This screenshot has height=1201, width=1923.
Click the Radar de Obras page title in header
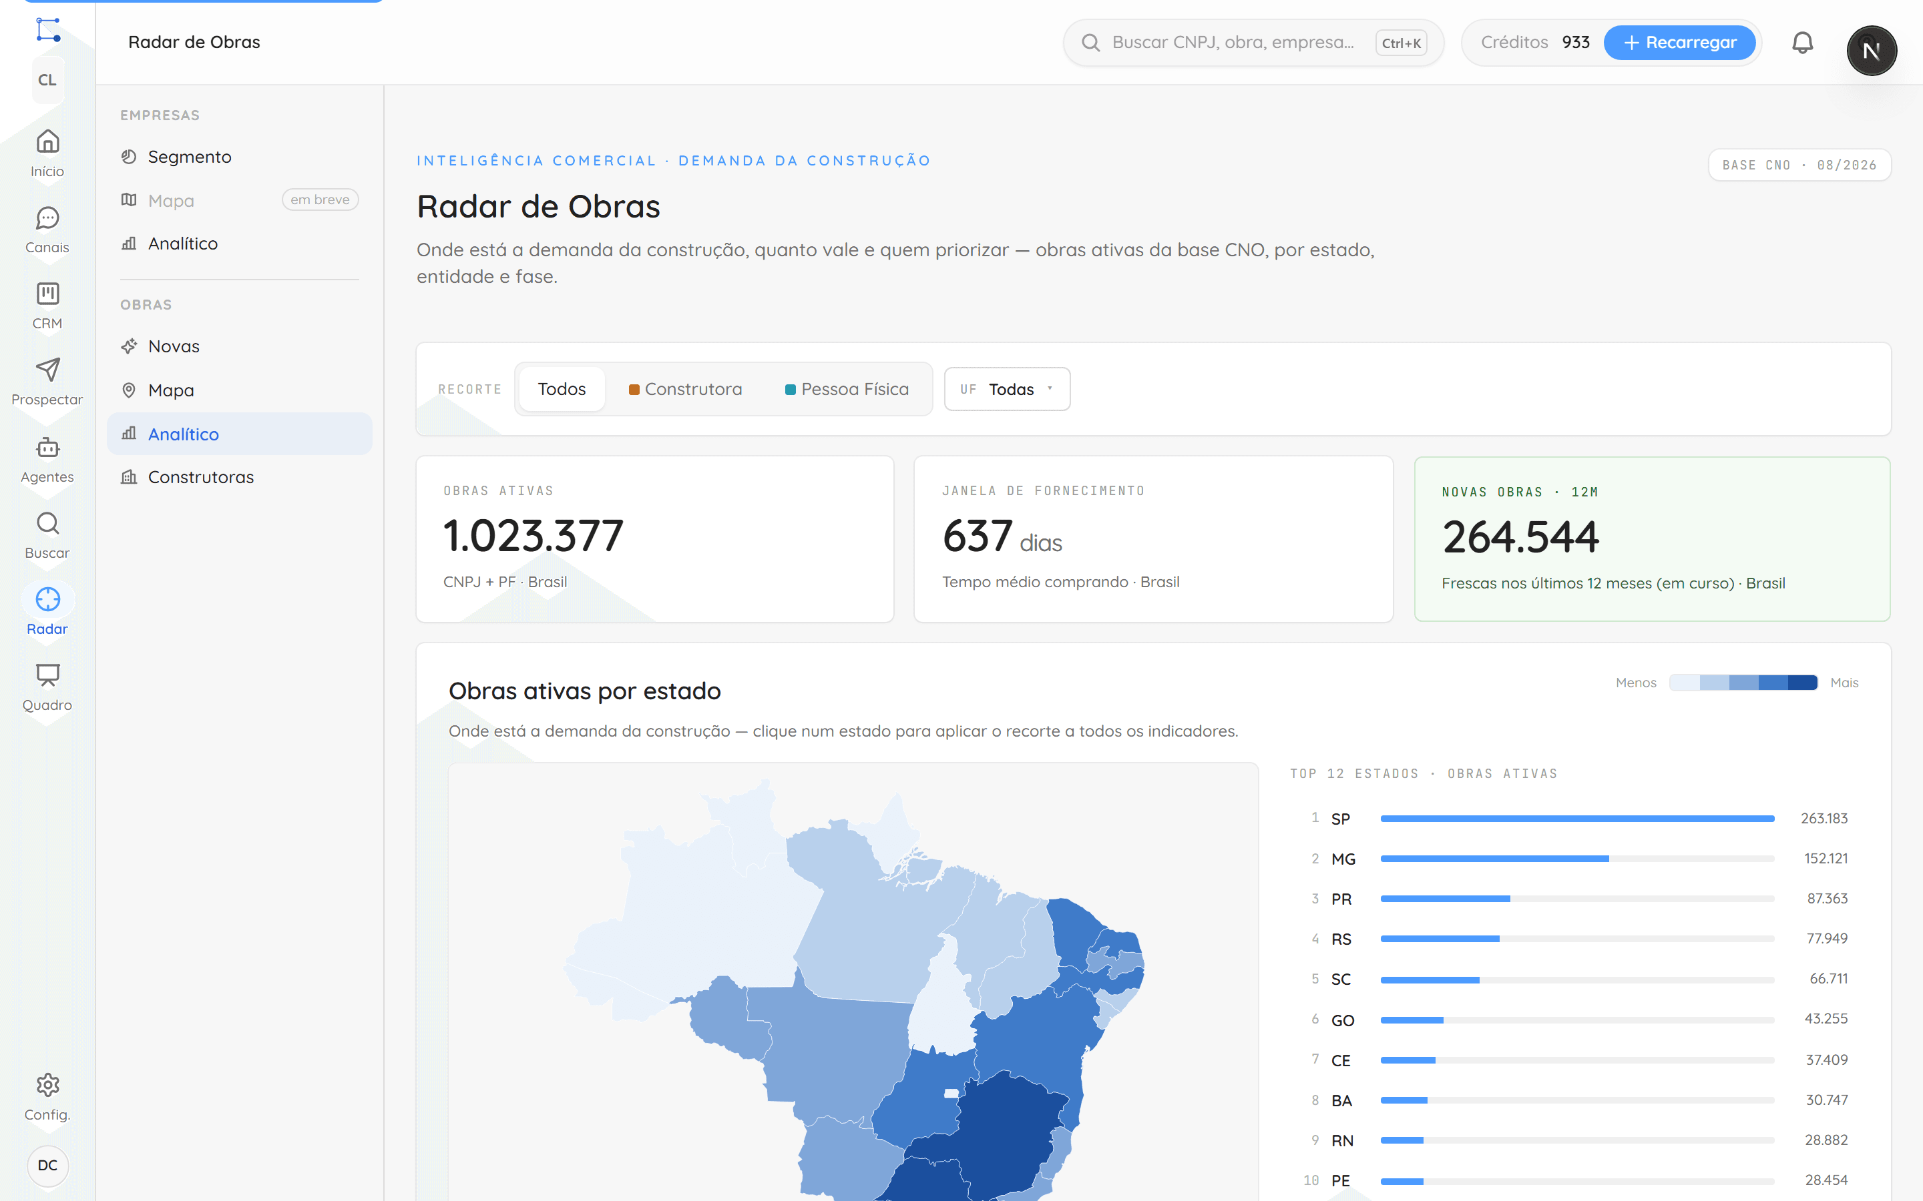pos(194,43)
